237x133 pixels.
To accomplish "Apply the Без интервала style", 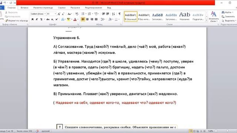I will [x=144, y=17].
